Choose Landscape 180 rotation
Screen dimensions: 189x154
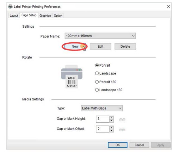97,90
